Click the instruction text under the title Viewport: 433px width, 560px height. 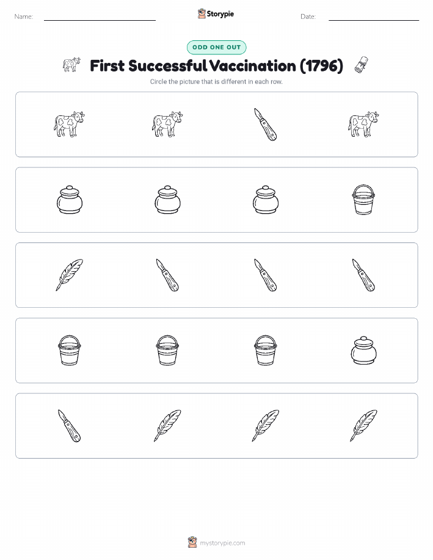click(216, 81)
